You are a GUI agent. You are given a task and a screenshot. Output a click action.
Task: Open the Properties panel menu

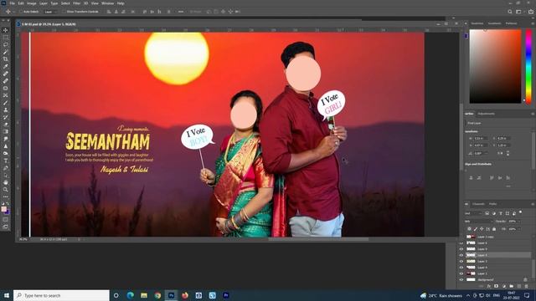tap(533, 114)
